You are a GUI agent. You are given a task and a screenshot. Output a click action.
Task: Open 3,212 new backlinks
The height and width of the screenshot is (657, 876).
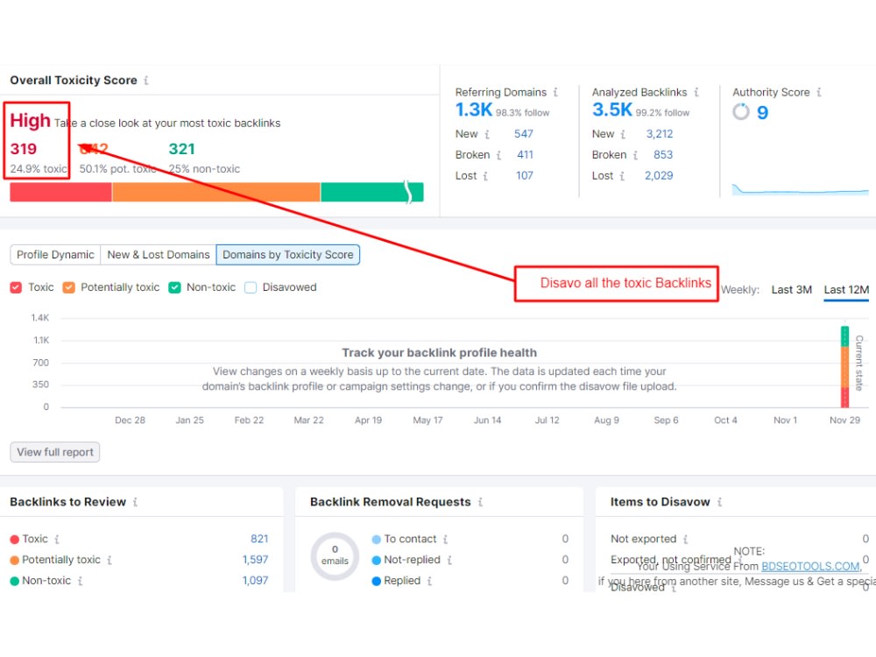tap(660, 134)
